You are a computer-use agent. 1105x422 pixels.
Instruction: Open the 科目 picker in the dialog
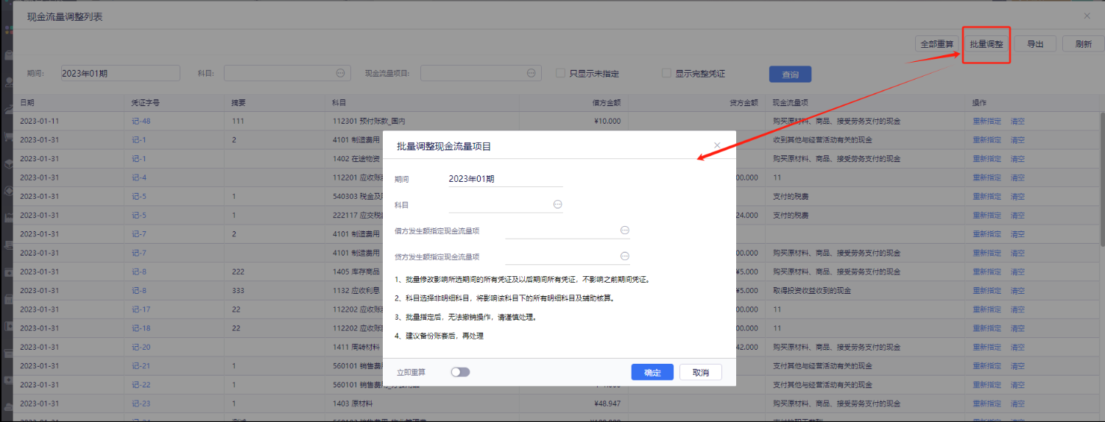(x=557, y=204)
